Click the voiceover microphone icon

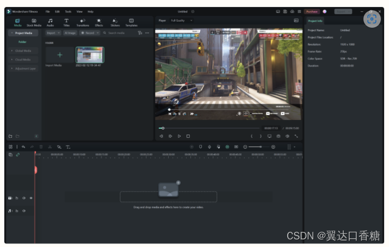[x=209, y=147]
